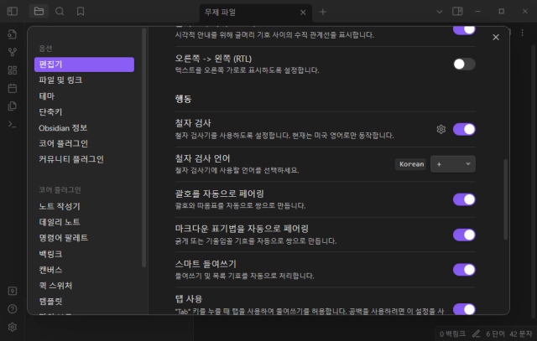Open the file explorer folder icon

click(39, 11)
